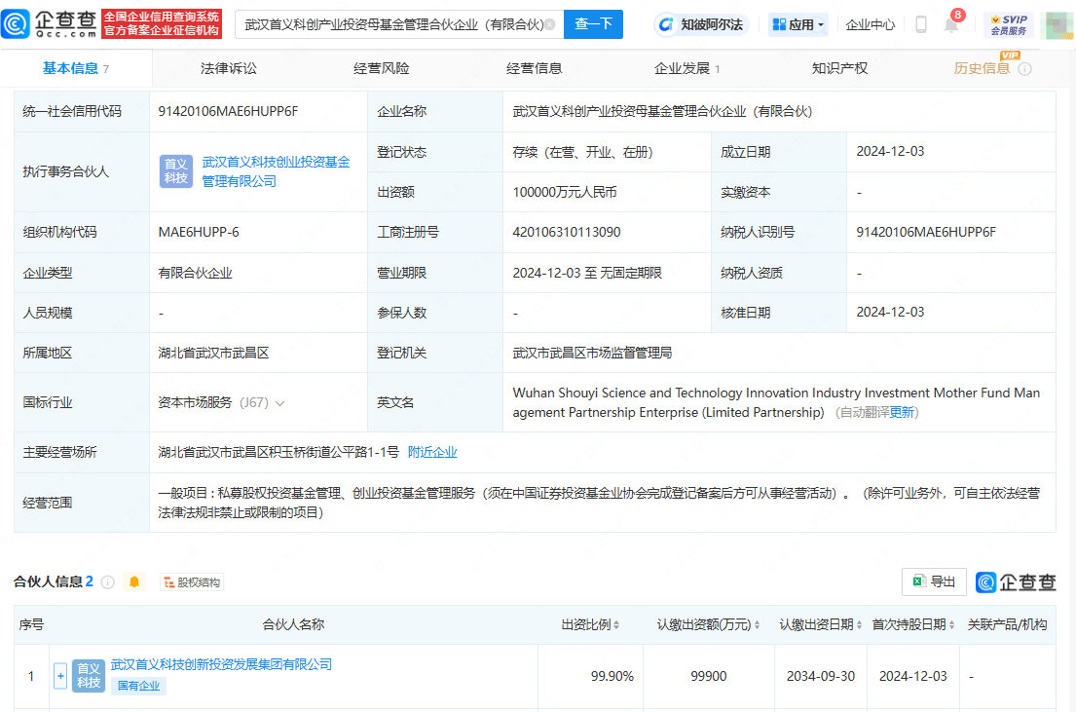This screenshot has width=1076, height=712.
Task: Select 2024-12-03 至 无固定期限 value
Action: (587, 273)
